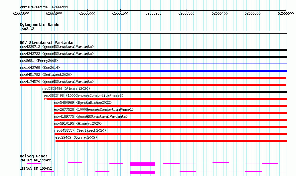
Task: Open the RefSeq Genes track title
Action: pos(34,156)
